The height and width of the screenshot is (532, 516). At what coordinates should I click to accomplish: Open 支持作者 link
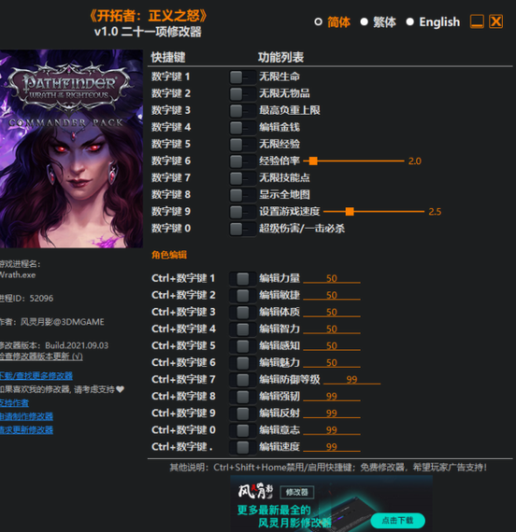pos(14,403)
